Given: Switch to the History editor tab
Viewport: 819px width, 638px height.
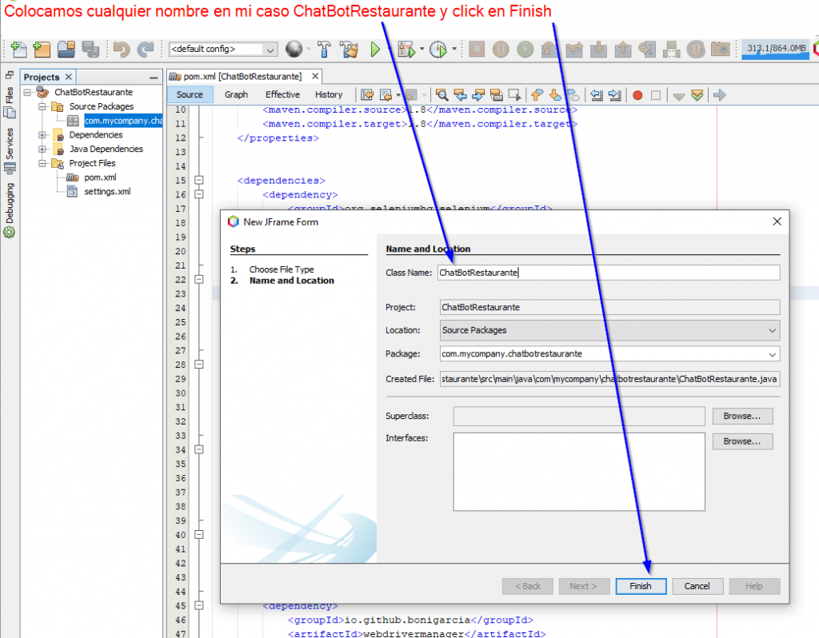Looking at the screenshot, I should 328,94.
